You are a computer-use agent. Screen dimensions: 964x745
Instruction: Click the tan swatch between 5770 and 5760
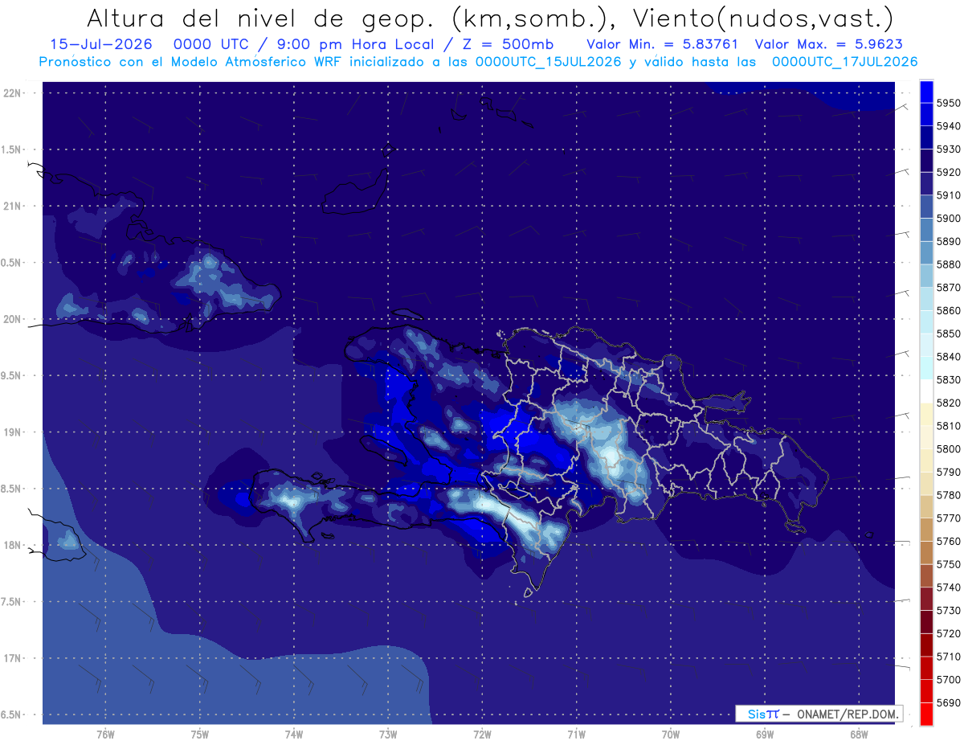pos(926,530)
